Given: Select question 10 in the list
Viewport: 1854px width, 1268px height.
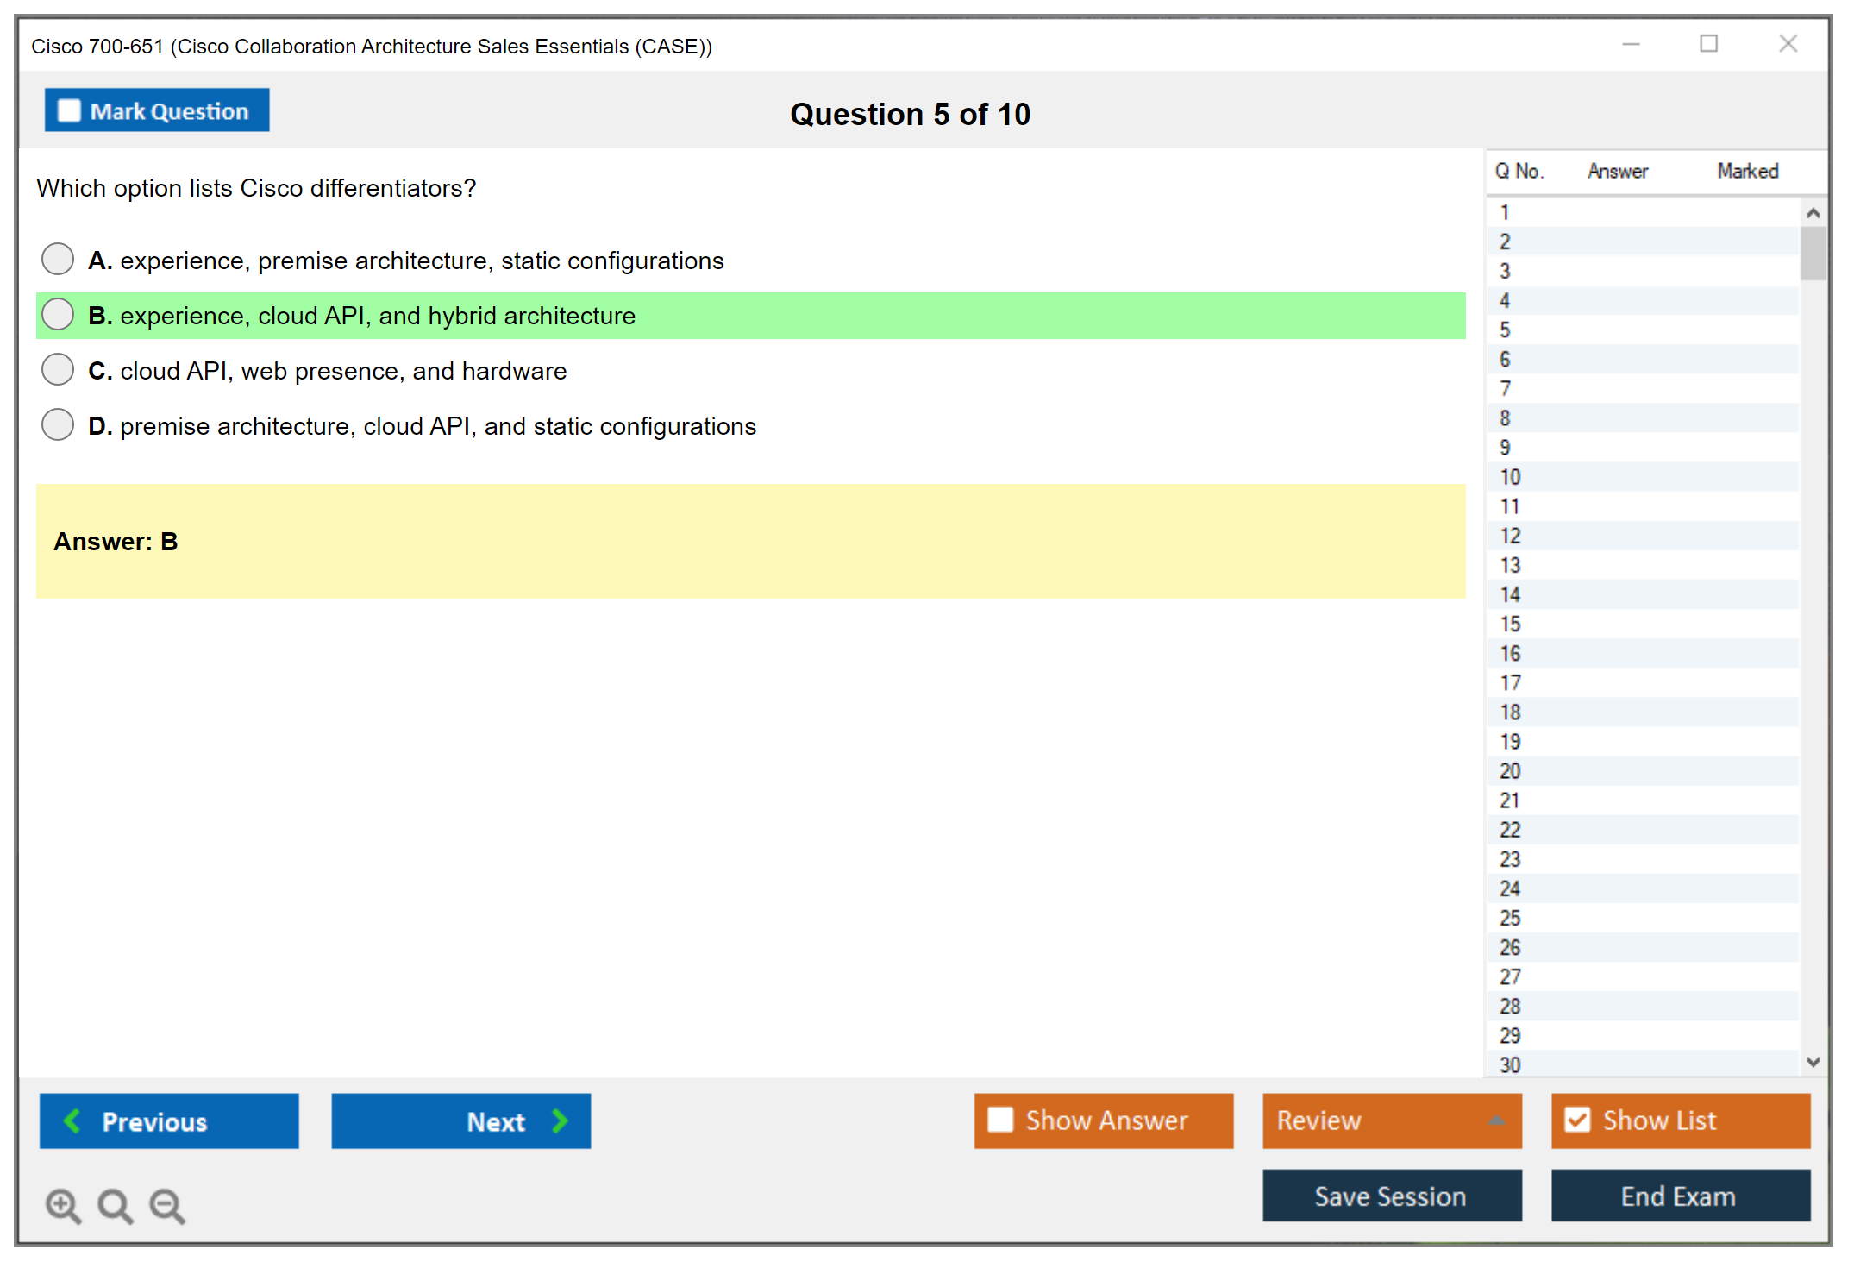Looking at the screenshot, I should 1510,477.
